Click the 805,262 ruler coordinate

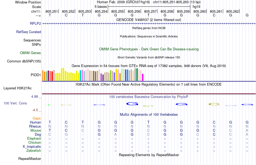[x=233, y=11]
